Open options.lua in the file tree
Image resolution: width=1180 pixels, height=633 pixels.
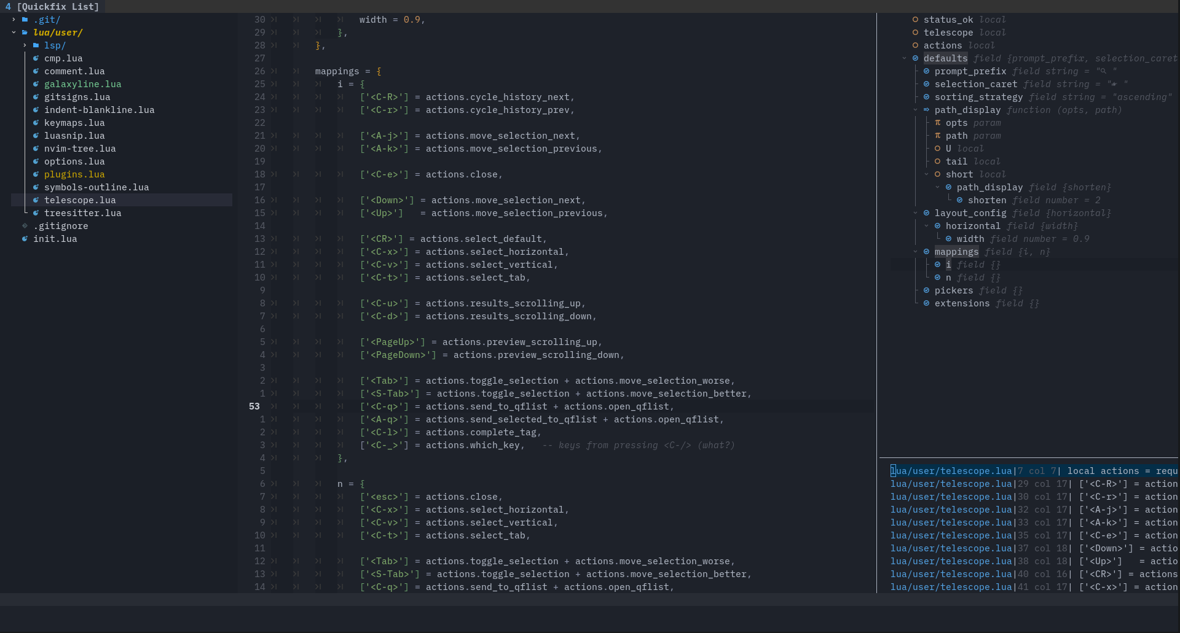pos(74,161)
